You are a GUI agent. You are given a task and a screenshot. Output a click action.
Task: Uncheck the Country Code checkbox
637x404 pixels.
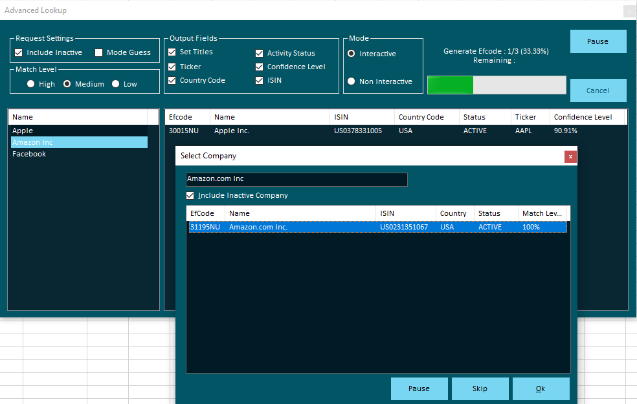[x=172, y=81]
